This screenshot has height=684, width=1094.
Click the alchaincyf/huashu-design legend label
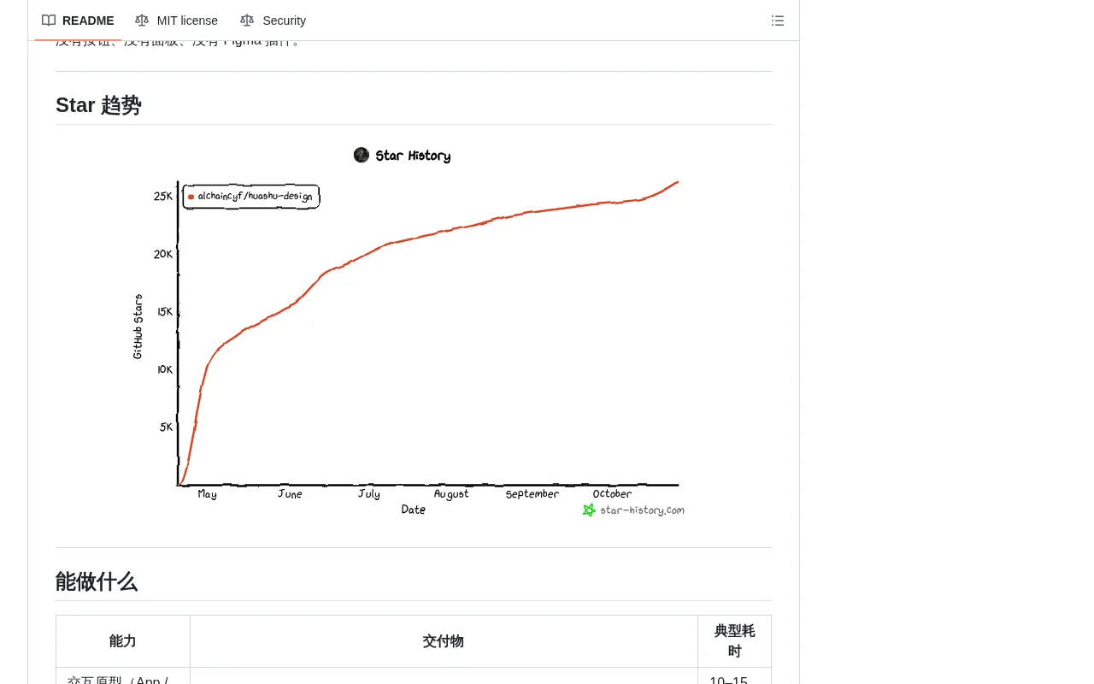click(255, 197)
